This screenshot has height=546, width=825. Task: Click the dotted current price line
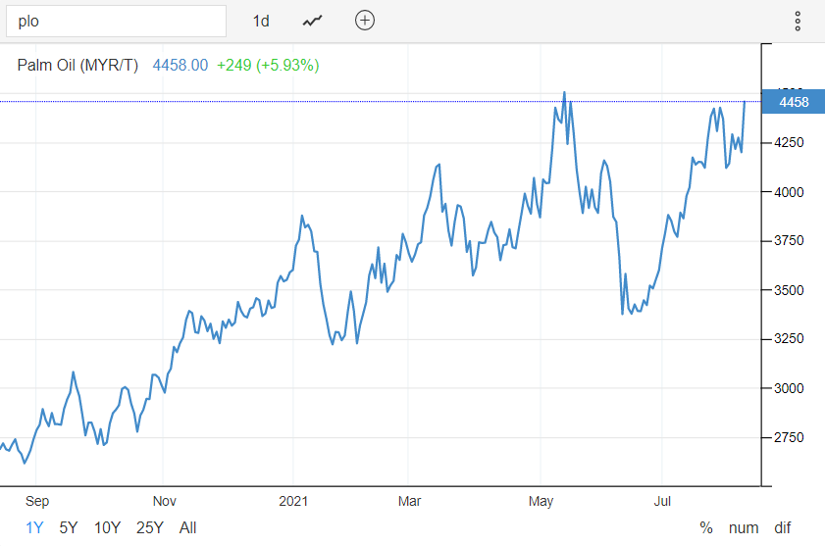294,101
